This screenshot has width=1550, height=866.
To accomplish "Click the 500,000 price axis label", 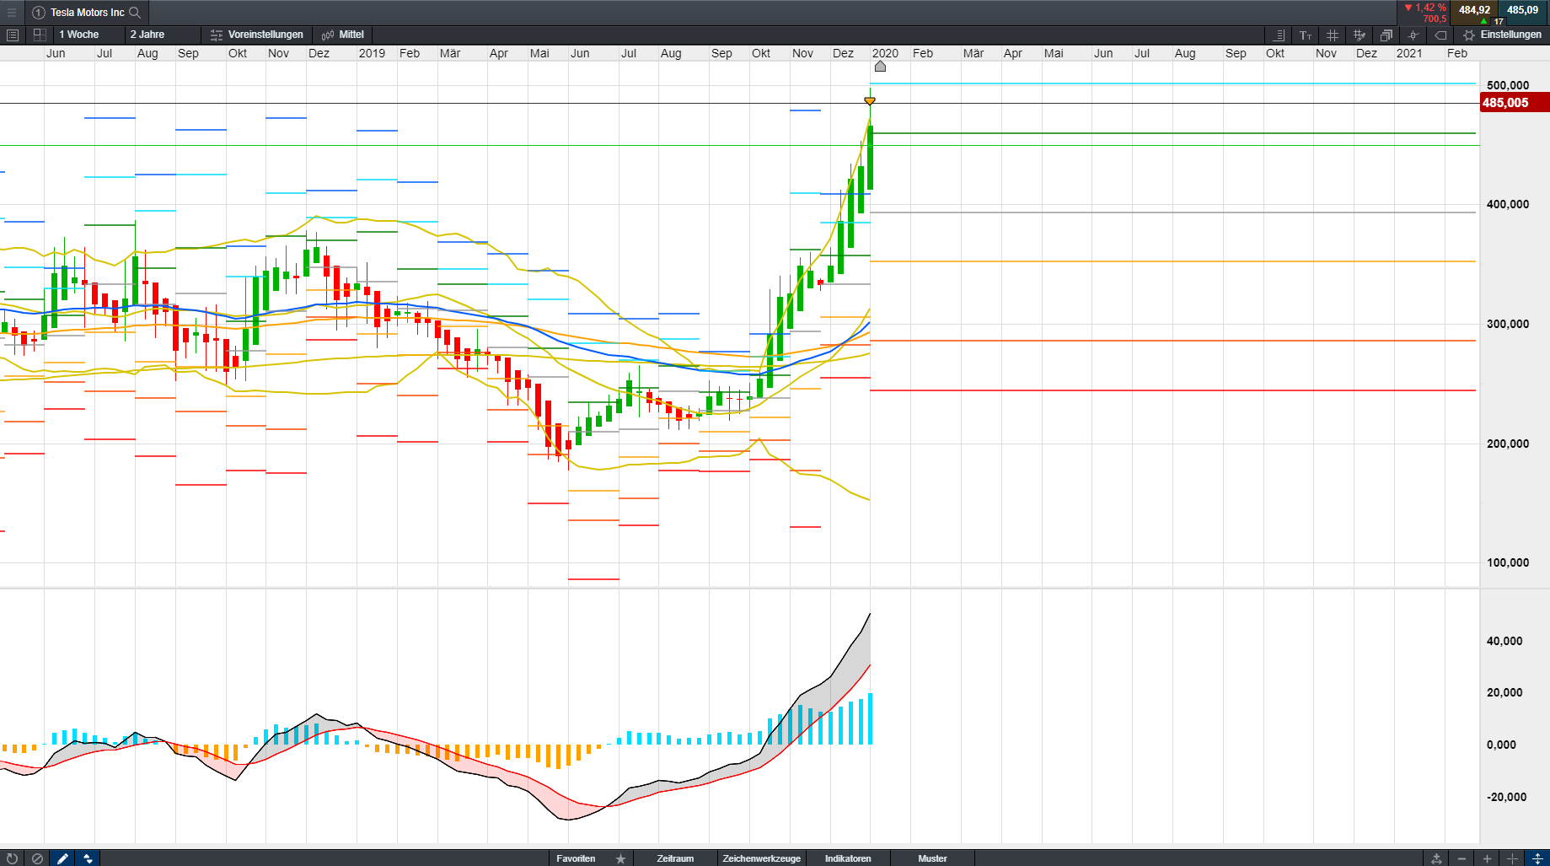I will point(1508,85).
